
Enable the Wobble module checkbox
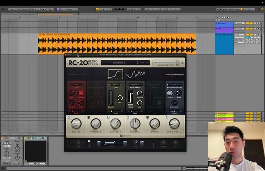(x=88, y=117)
